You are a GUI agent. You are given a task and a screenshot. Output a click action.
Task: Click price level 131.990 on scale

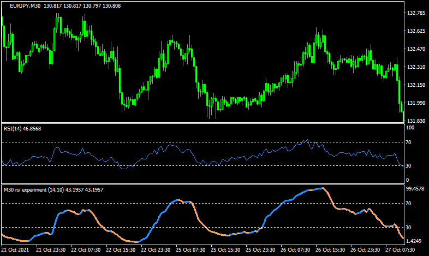click(x=416, y=103)
